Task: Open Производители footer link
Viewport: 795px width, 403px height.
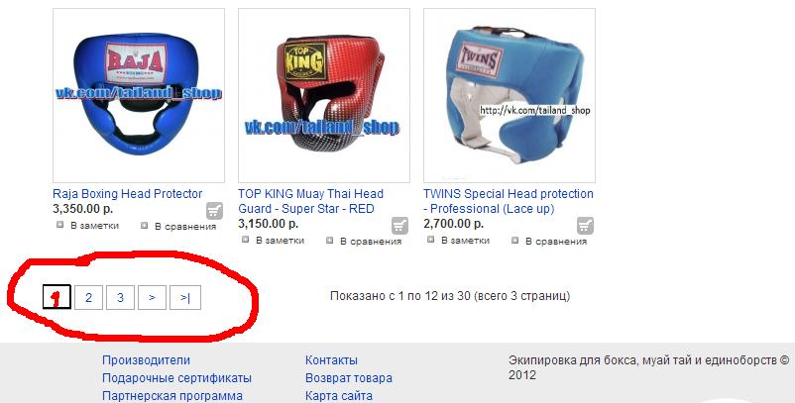Action: point(146,360)
